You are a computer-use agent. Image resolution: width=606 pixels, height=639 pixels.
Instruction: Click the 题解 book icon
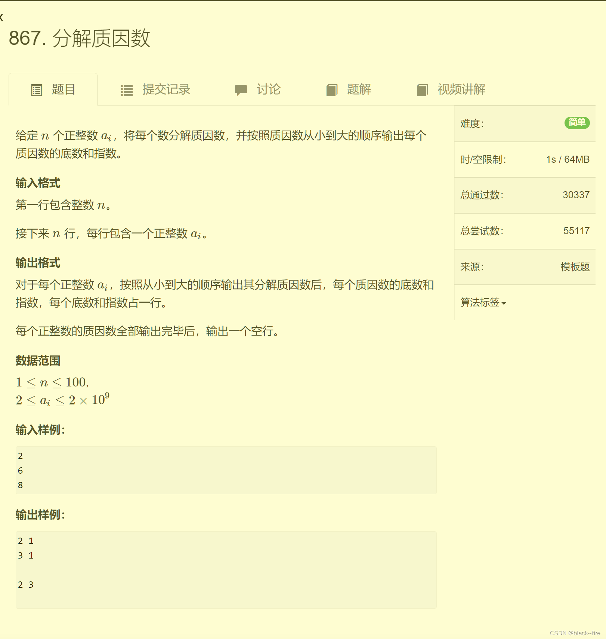(332, 89)
